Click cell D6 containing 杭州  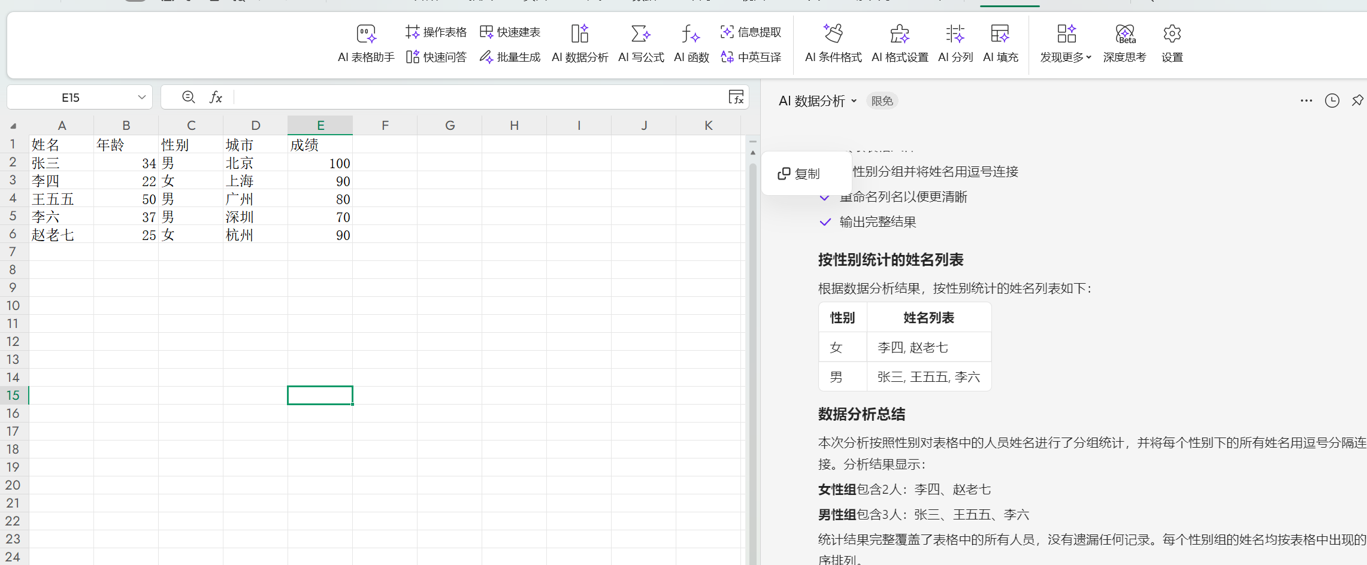[256, 235]
